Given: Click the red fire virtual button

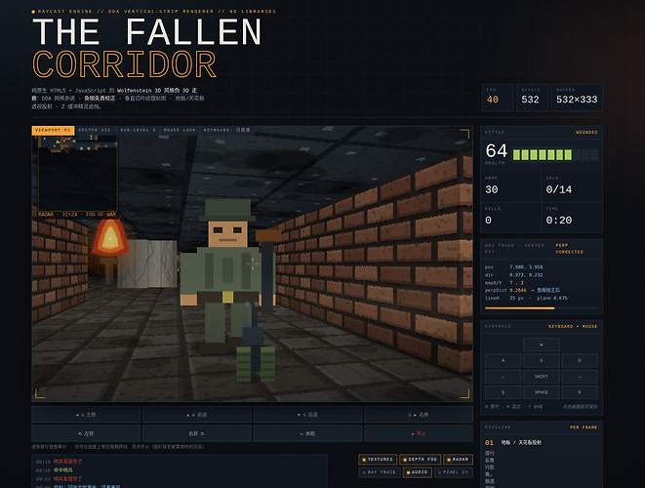Looking at the screenshot, I should [419, 433].
